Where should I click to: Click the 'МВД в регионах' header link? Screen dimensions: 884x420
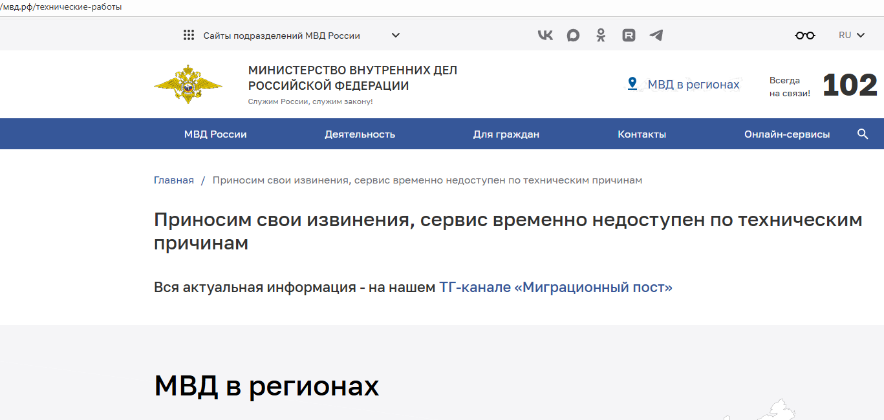point(693,85)
